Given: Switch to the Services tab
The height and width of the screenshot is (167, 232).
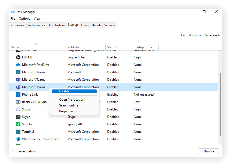Looking at the screenshot, I should [109, 25].
